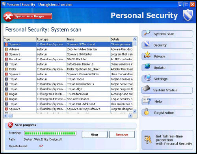Click the icon for Spyware.KnownBadSites row

coord(6,74)
